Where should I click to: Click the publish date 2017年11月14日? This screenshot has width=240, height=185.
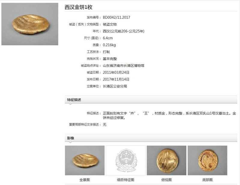(116, 79)
